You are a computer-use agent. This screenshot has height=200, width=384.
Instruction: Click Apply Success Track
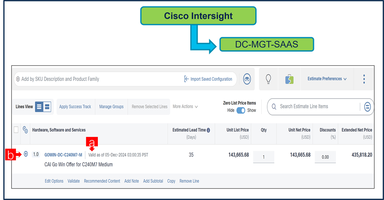pyautogui.click(x=75, y=107)
